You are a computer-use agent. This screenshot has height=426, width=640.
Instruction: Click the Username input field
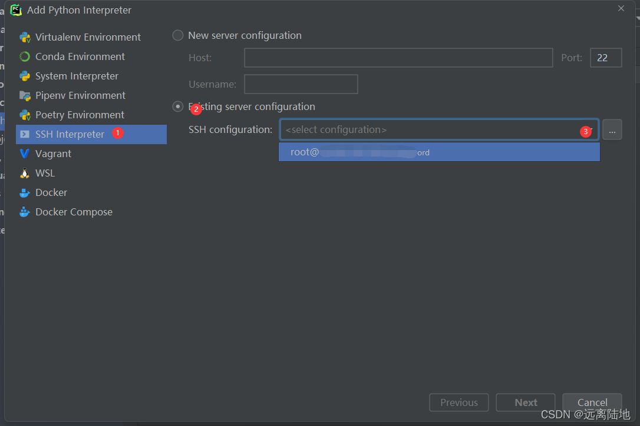click(x=301, y=84)
